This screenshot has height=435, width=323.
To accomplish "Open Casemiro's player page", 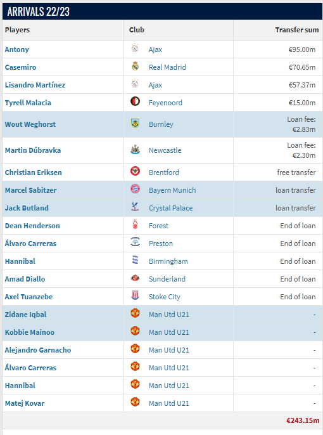I will pyautogui.click(x=20, y=67).
